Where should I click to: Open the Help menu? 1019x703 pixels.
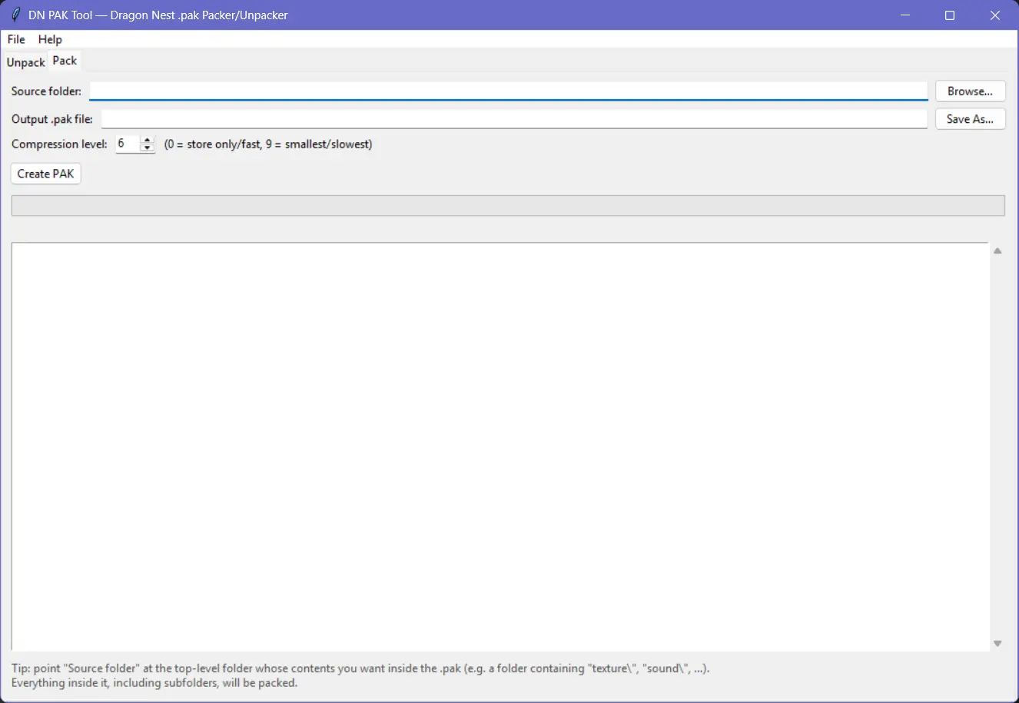50,39
